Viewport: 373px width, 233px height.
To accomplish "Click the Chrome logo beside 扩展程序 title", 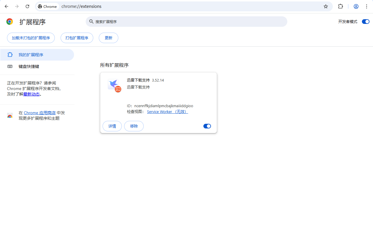I will [10, 22].
